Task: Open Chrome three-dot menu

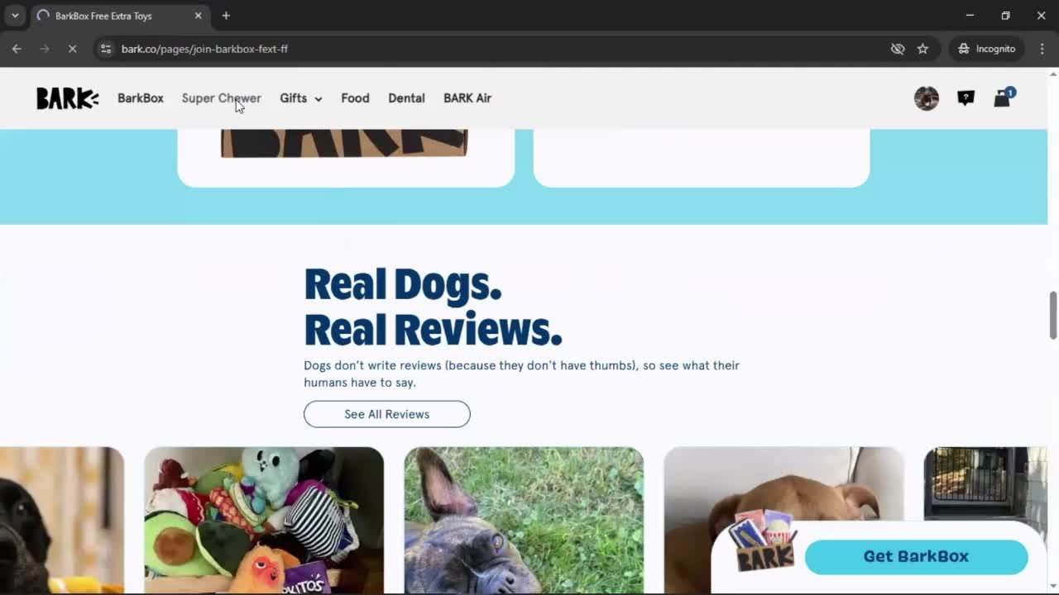Action: click(x=1042, y=49)
